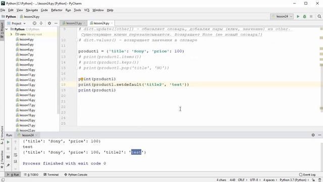Close the lesson24.py editor tab
The width and height of the screenshot is (323, 182).
click(112, 23)
